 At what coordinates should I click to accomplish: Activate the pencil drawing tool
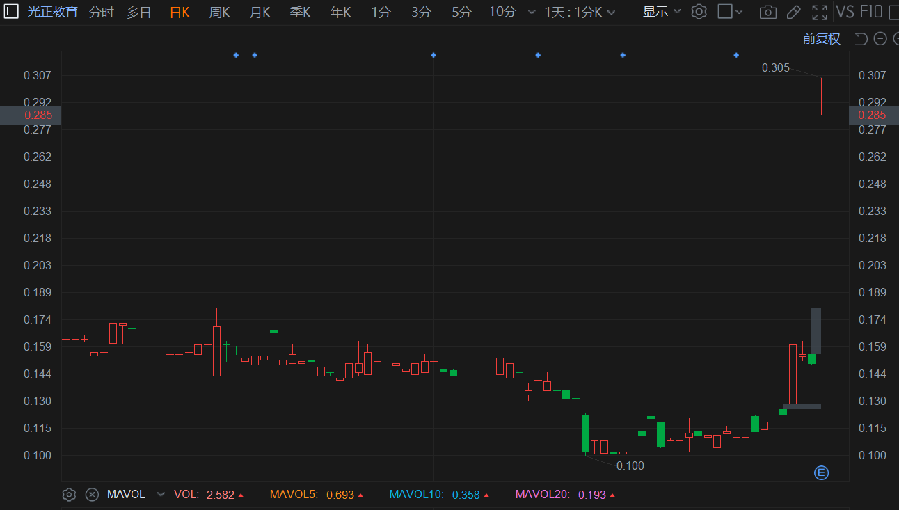click(x=793, y=12)
